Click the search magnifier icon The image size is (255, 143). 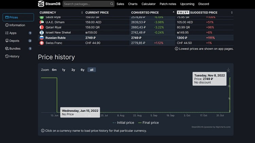[x=112, y=4]
